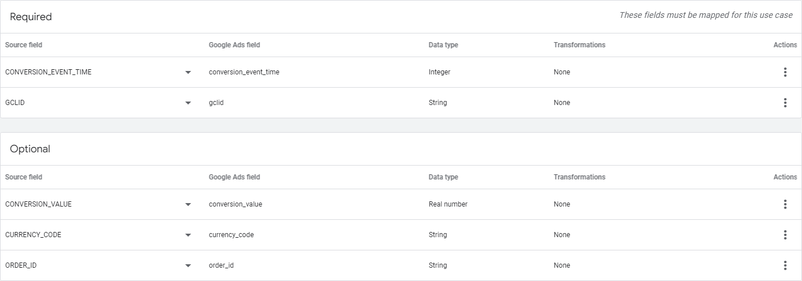The height and width of the screenshot is (281, 802).
Task: Click the gclid Google Ads field
Action: [216, 103]
